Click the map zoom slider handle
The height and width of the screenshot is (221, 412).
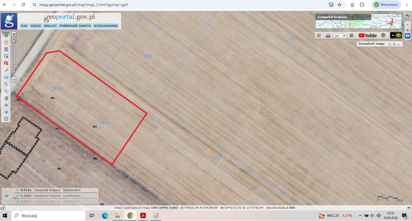pos(14,41)
